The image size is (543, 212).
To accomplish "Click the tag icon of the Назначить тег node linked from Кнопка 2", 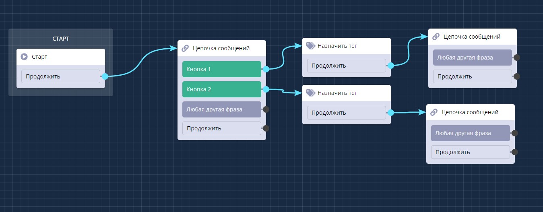I will point(310,93).
